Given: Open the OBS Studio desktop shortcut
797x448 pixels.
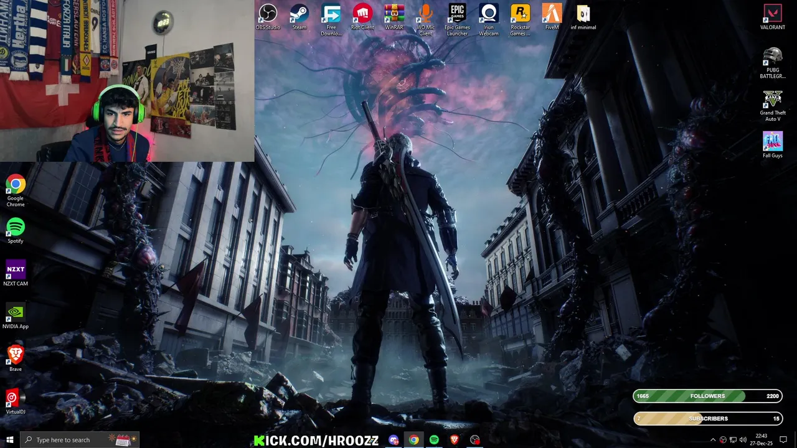Looking at the screenshot, I should click(x=268, y=17).
